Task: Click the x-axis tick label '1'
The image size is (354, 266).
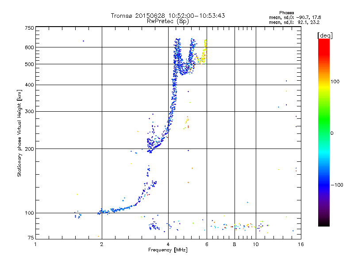Action: [35, 244]
